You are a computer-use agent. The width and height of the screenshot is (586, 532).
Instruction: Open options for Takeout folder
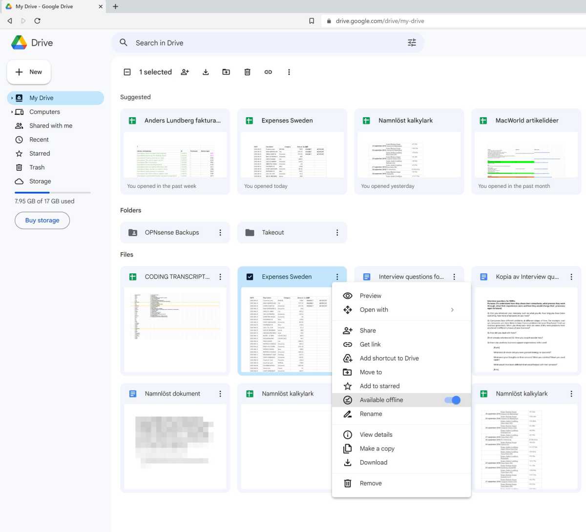[x=337, y=233]
